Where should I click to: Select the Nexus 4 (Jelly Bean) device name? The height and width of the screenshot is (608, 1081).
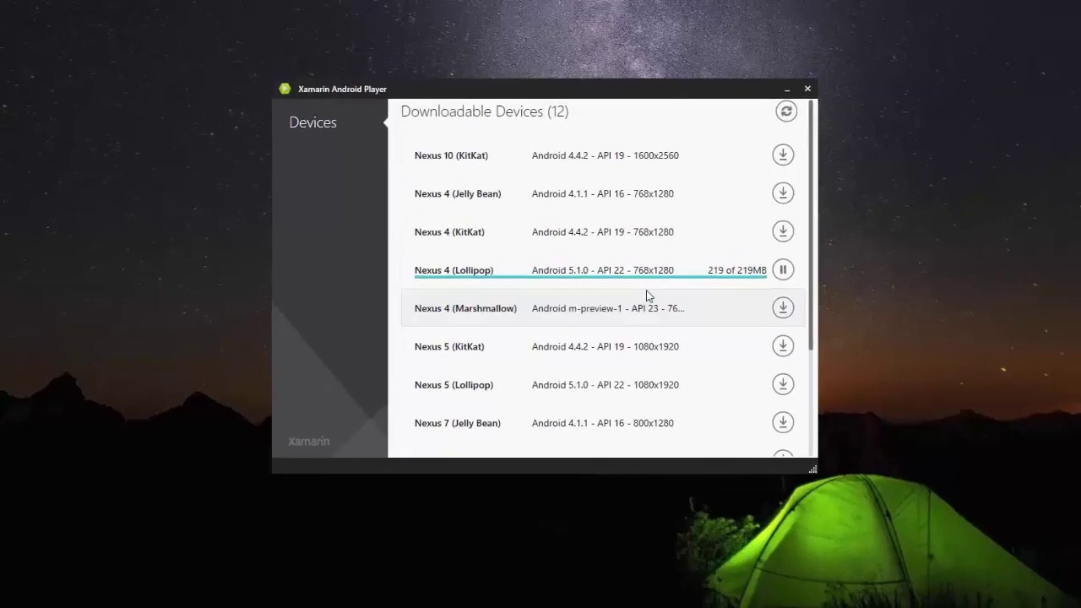(458, 193)
